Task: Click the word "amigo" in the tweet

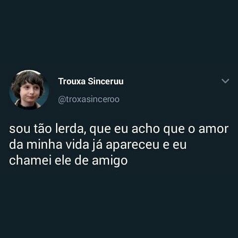Action: coord(110,161)
